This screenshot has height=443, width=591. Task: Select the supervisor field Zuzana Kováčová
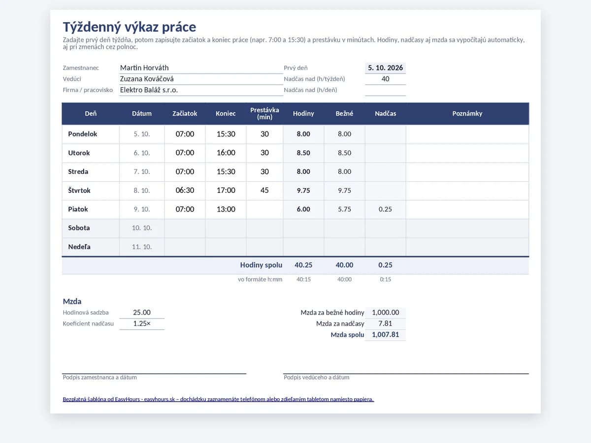click(201, 79)
